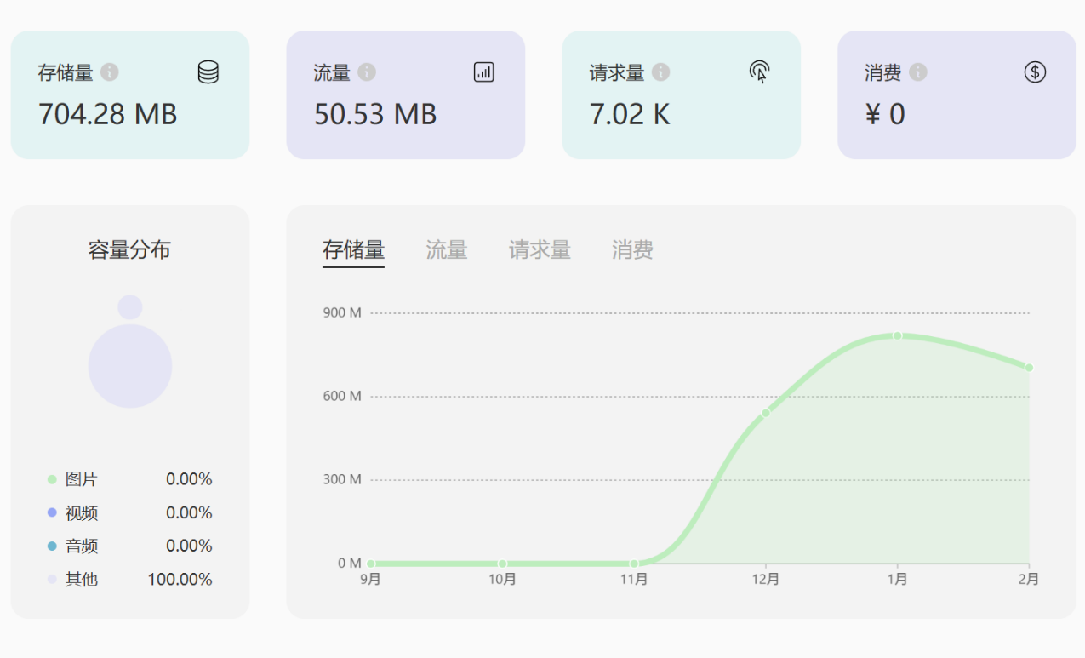Click the info icon beside 流量
Image resolution: width=1085 pixels, height=658 pixels.
click(x=367, y=72)
